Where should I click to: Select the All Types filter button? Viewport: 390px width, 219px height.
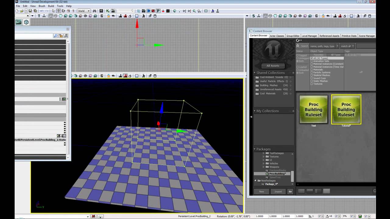tap(335, 55)
